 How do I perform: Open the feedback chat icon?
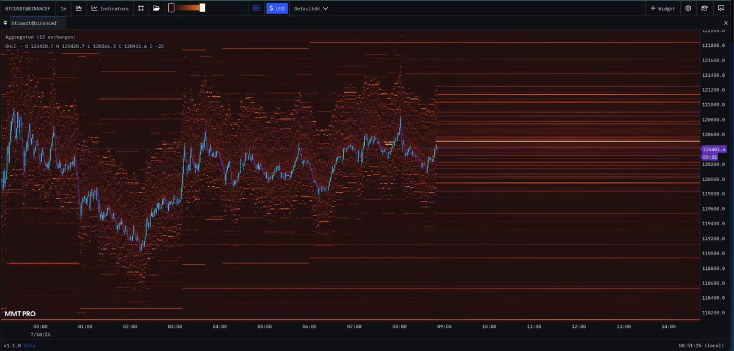coord(721,9)
